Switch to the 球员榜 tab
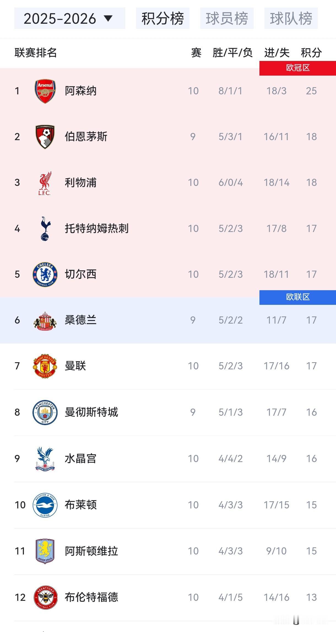The image size is (336, 632). (227, 18)
